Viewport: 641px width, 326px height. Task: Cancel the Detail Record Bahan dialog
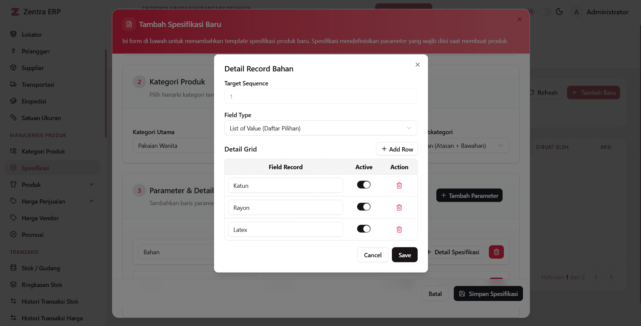click(372, 255)
